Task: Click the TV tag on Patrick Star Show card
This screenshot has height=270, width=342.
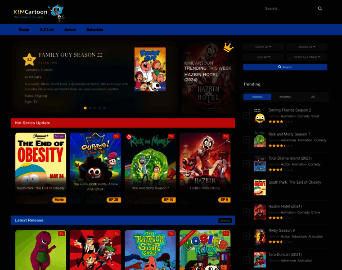Action: (x=171, y=234)
